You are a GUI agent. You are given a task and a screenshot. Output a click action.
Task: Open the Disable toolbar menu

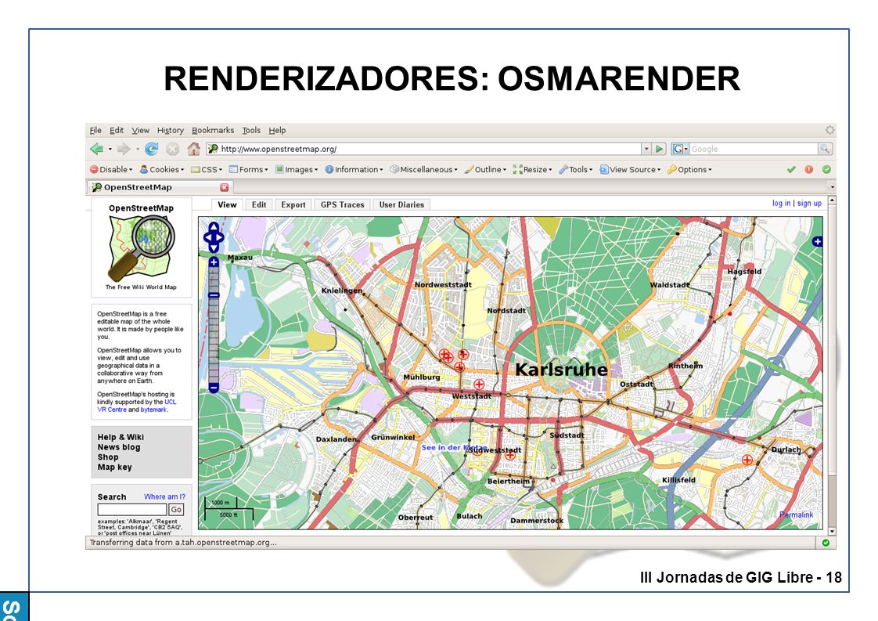(x=111, y=169)
